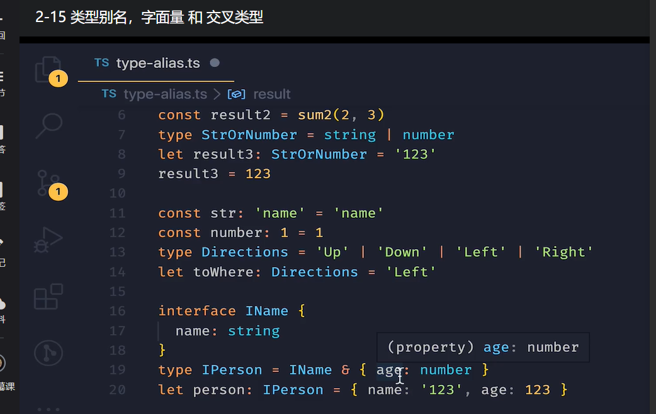Open the Run and Debug panel
The image size is (656, 414).
[49, 239]
